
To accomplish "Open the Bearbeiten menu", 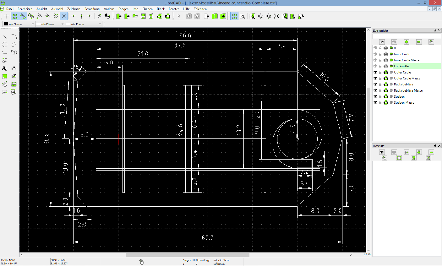I will point(25,9).
